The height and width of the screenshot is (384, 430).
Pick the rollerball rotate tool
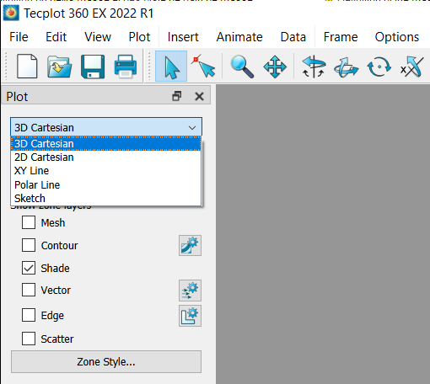[x=347, y=67]
